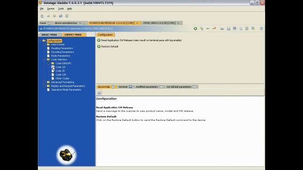
Task: Click the page icon next to Other Codes
Action: click(x=53, y=78)
